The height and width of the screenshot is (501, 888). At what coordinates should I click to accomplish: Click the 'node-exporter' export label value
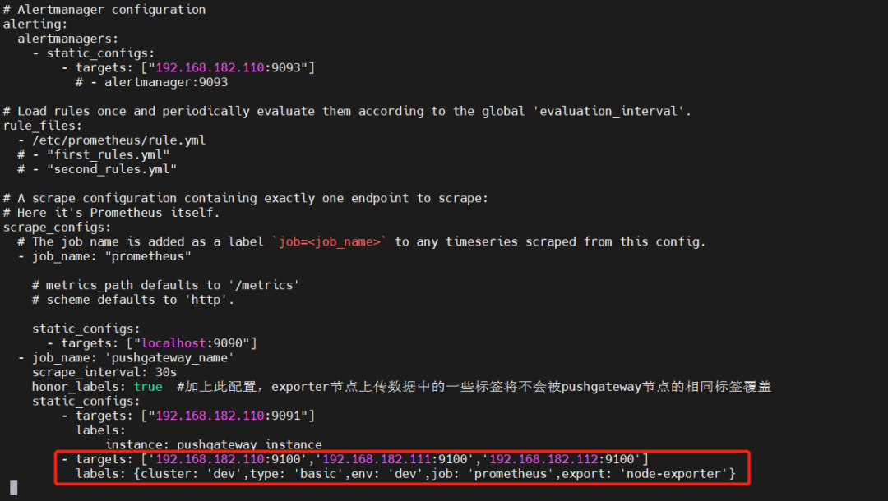point(674,474)
